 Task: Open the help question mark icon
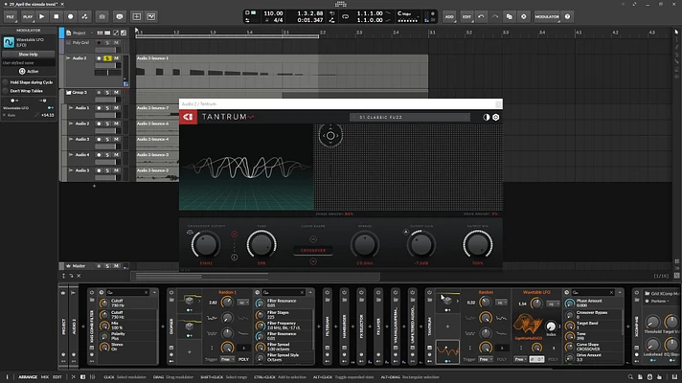coord(567,16)
